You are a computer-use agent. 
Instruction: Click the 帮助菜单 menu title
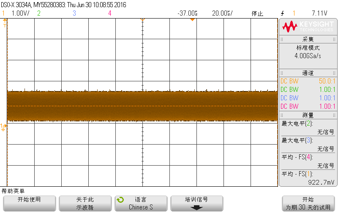(x=13, y=191)
